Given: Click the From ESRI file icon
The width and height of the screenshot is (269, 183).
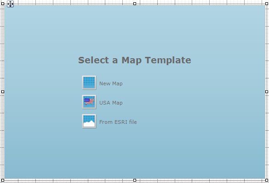Looking at the screenshot, I should pos(89,121).
